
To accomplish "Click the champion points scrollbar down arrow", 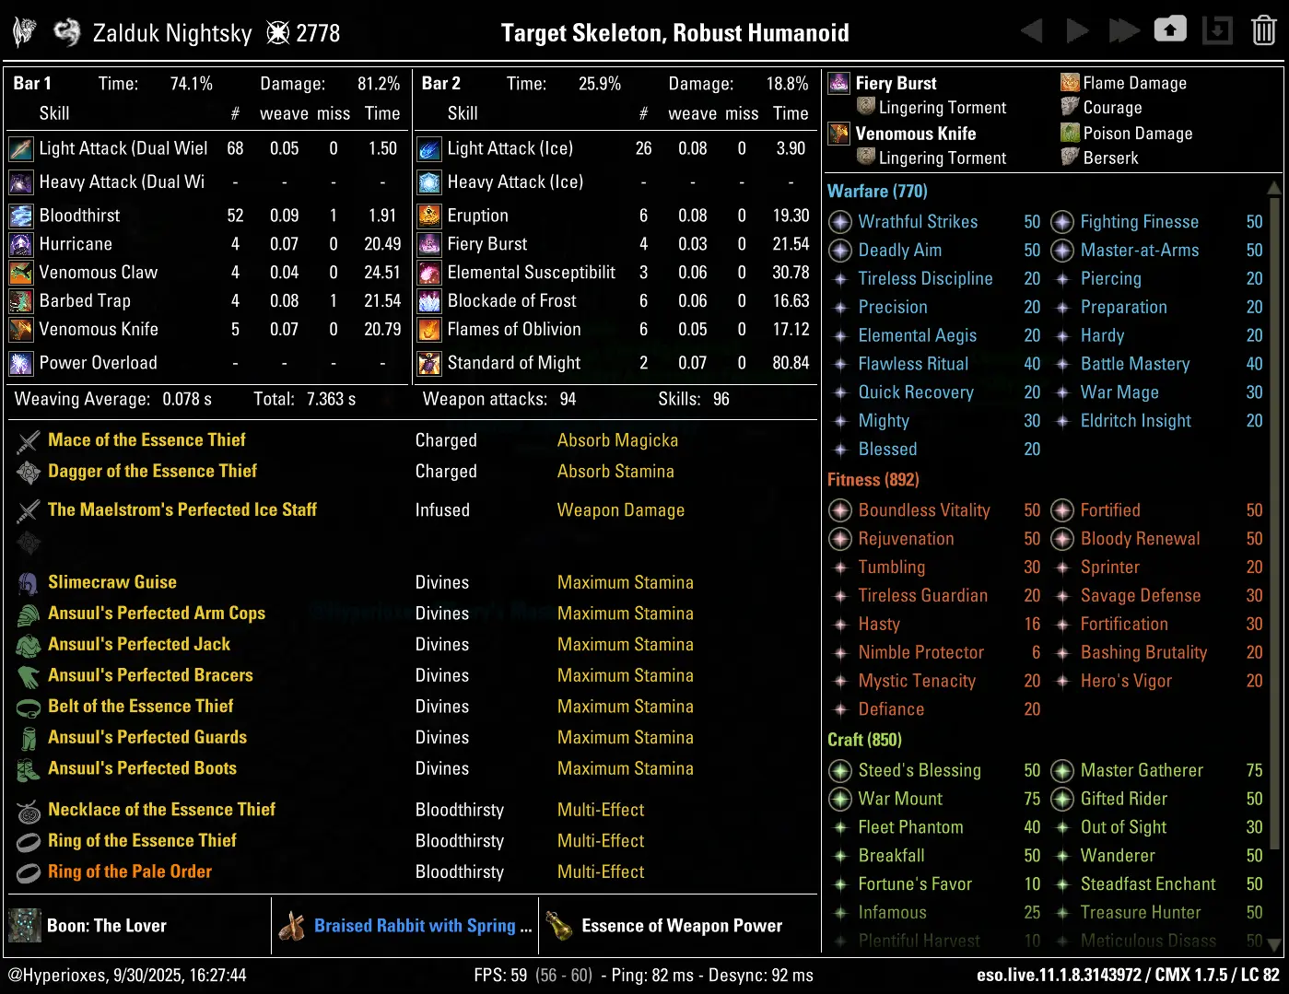I will click(1274, 944).
